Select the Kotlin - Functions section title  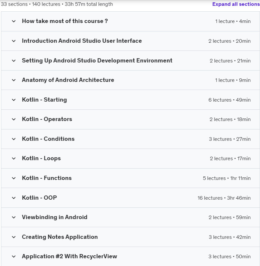click(x=47, y=178)
